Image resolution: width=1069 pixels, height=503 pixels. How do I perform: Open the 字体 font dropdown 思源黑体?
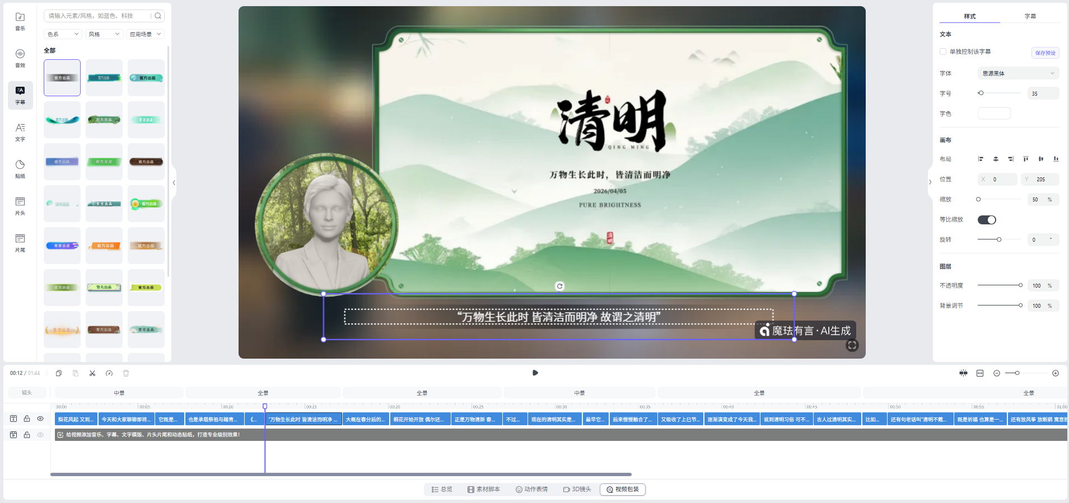point(1019,73)
